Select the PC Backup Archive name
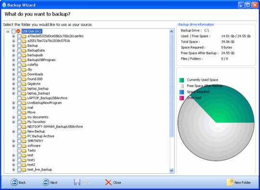The width and height of the screenshot is (260, 190). point(40,136)
